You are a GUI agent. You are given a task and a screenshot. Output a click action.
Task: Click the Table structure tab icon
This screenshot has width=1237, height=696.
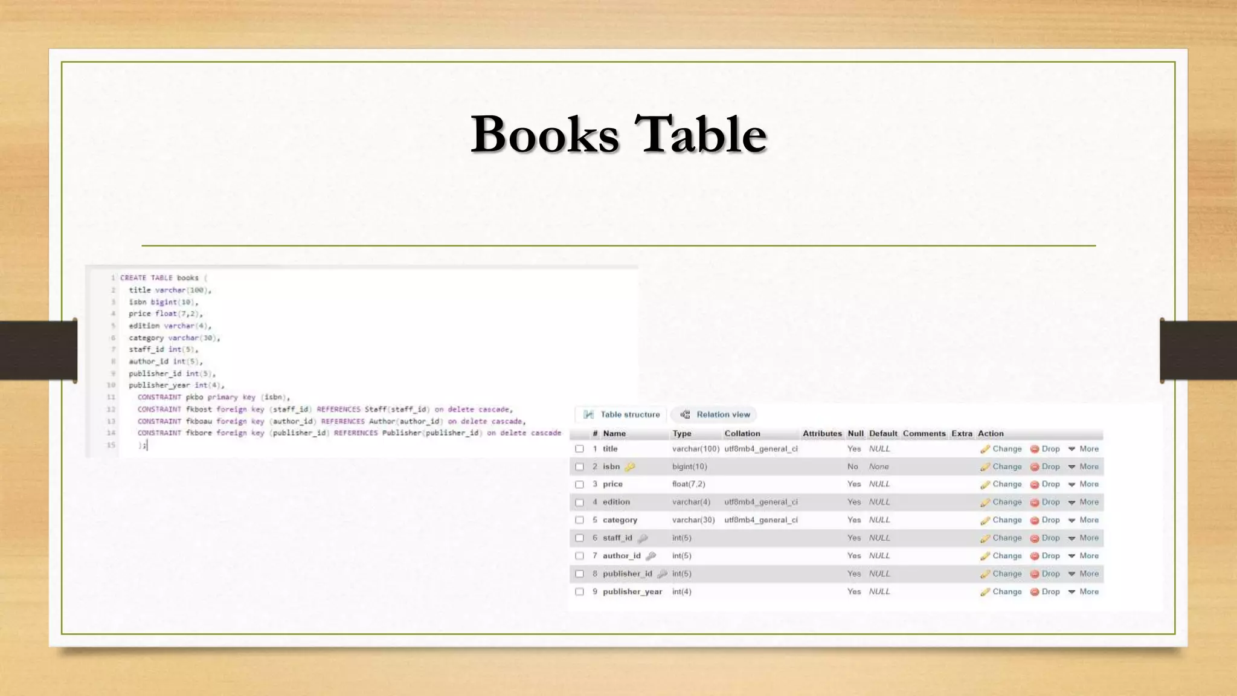click(x=589, y=414)
